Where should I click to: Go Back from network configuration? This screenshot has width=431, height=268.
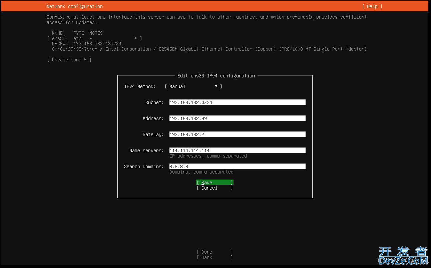tap(214, 257)
